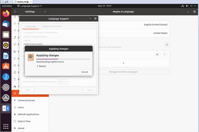
Task: Click the Downloading mythes-en-au status text
Action: coord(50,62)
